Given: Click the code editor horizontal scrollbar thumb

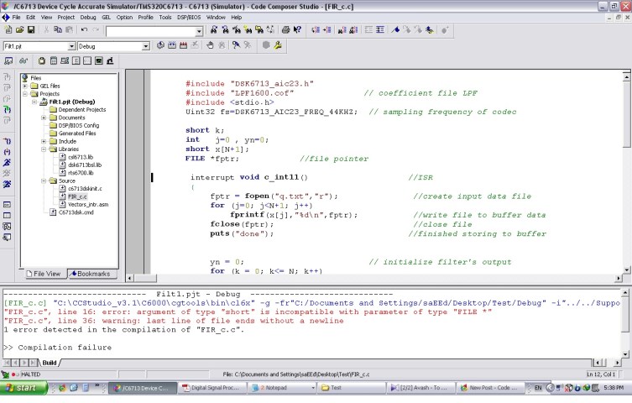Looking at the screenshot, I should [x=145, y=278].
